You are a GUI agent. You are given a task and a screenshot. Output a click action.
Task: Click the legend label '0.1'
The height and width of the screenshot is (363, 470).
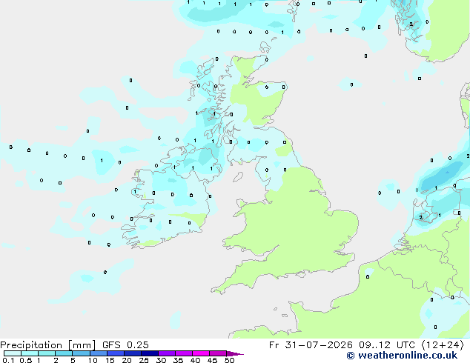tap(8, 360)
